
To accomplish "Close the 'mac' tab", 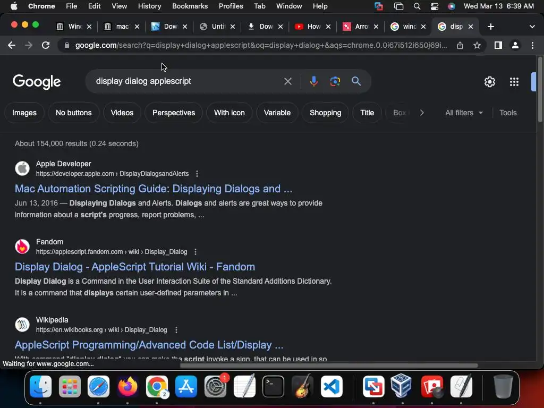I will (x=137, y=27).
